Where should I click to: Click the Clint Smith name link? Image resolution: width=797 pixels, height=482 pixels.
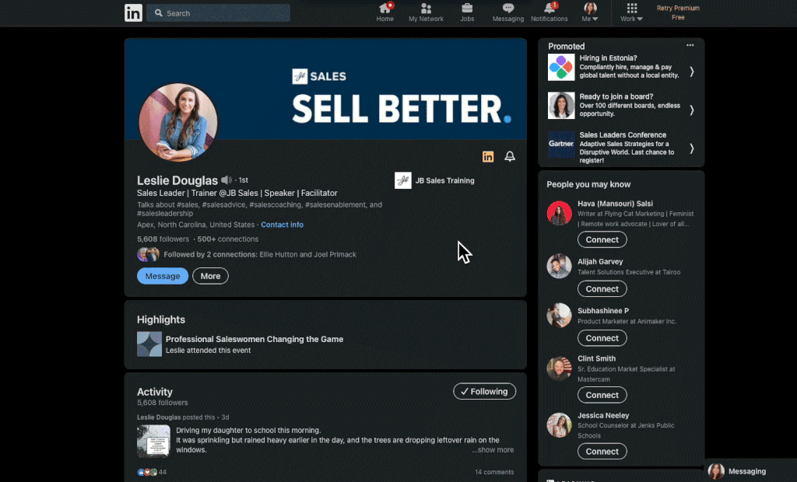click(596, 358)
